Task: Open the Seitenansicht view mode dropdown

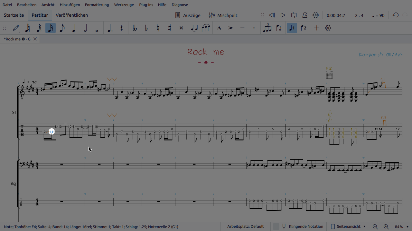Action: pos(348,227)
